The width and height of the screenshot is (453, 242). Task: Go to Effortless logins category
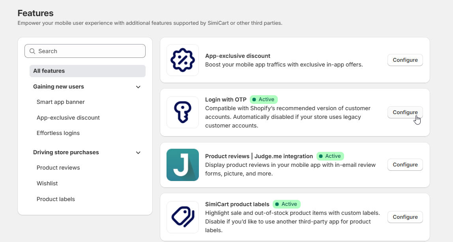58,133
